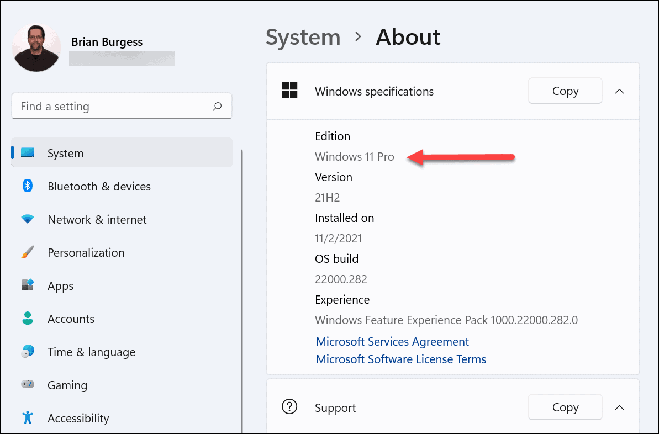Collapse the Support section chevron
Viewport: 659px width, 434px height.
click(x=620, y=407)
